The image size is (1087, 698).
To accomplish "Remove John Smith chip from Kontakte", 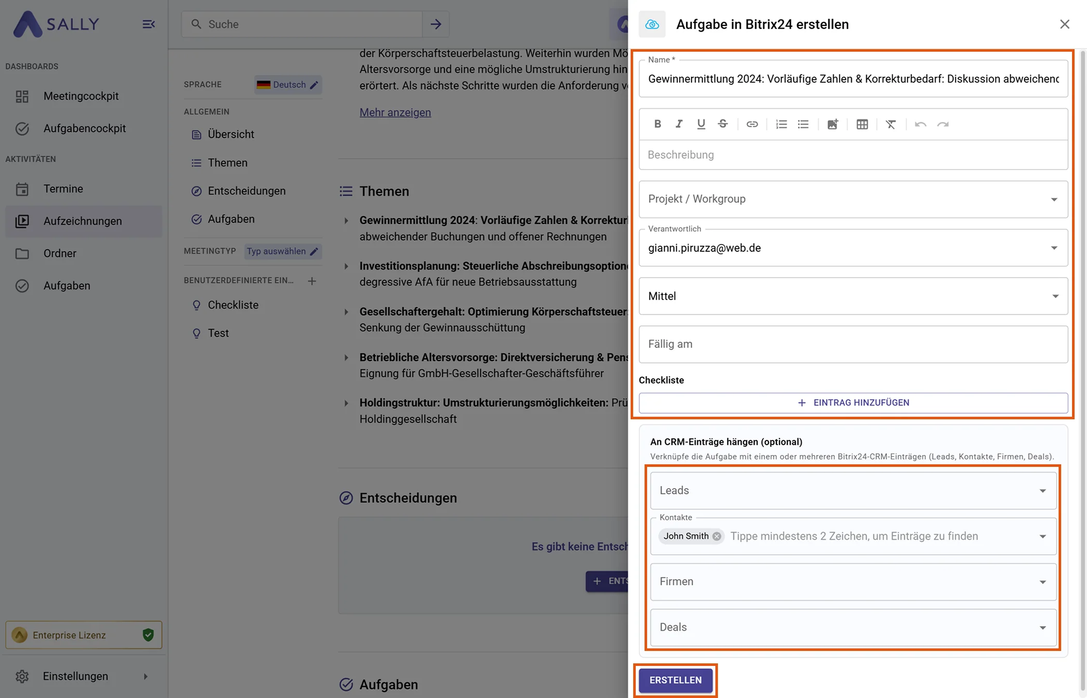I will click(717, 536).
